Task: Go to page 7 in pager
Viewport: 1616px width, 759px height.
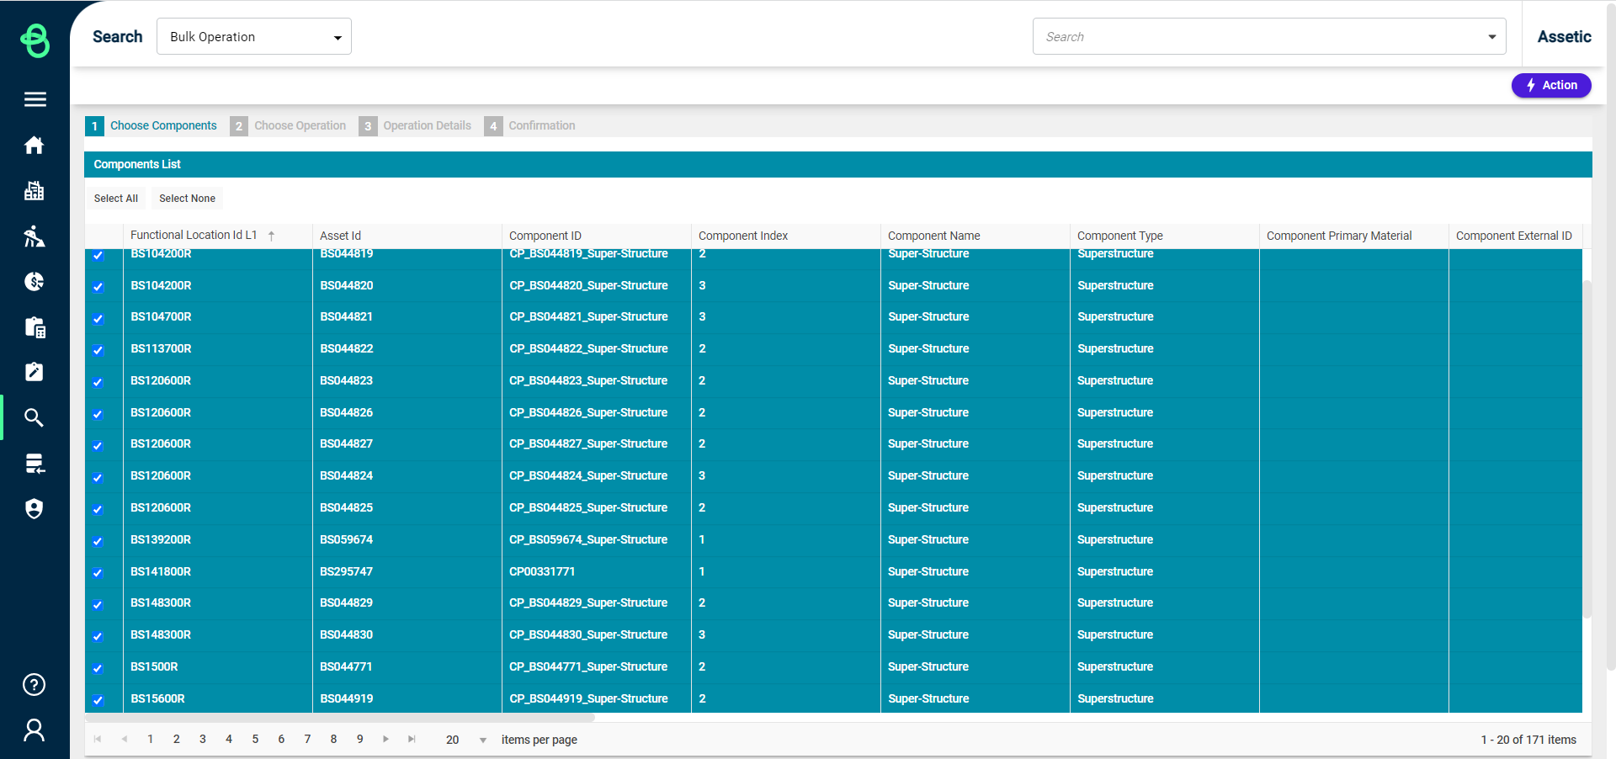Action: coord(307,739)
